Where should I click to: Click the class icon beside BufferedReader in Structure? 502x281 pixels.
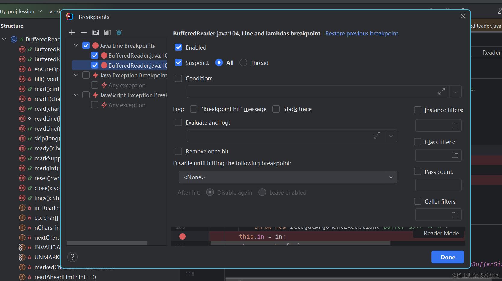click(14, 39)
